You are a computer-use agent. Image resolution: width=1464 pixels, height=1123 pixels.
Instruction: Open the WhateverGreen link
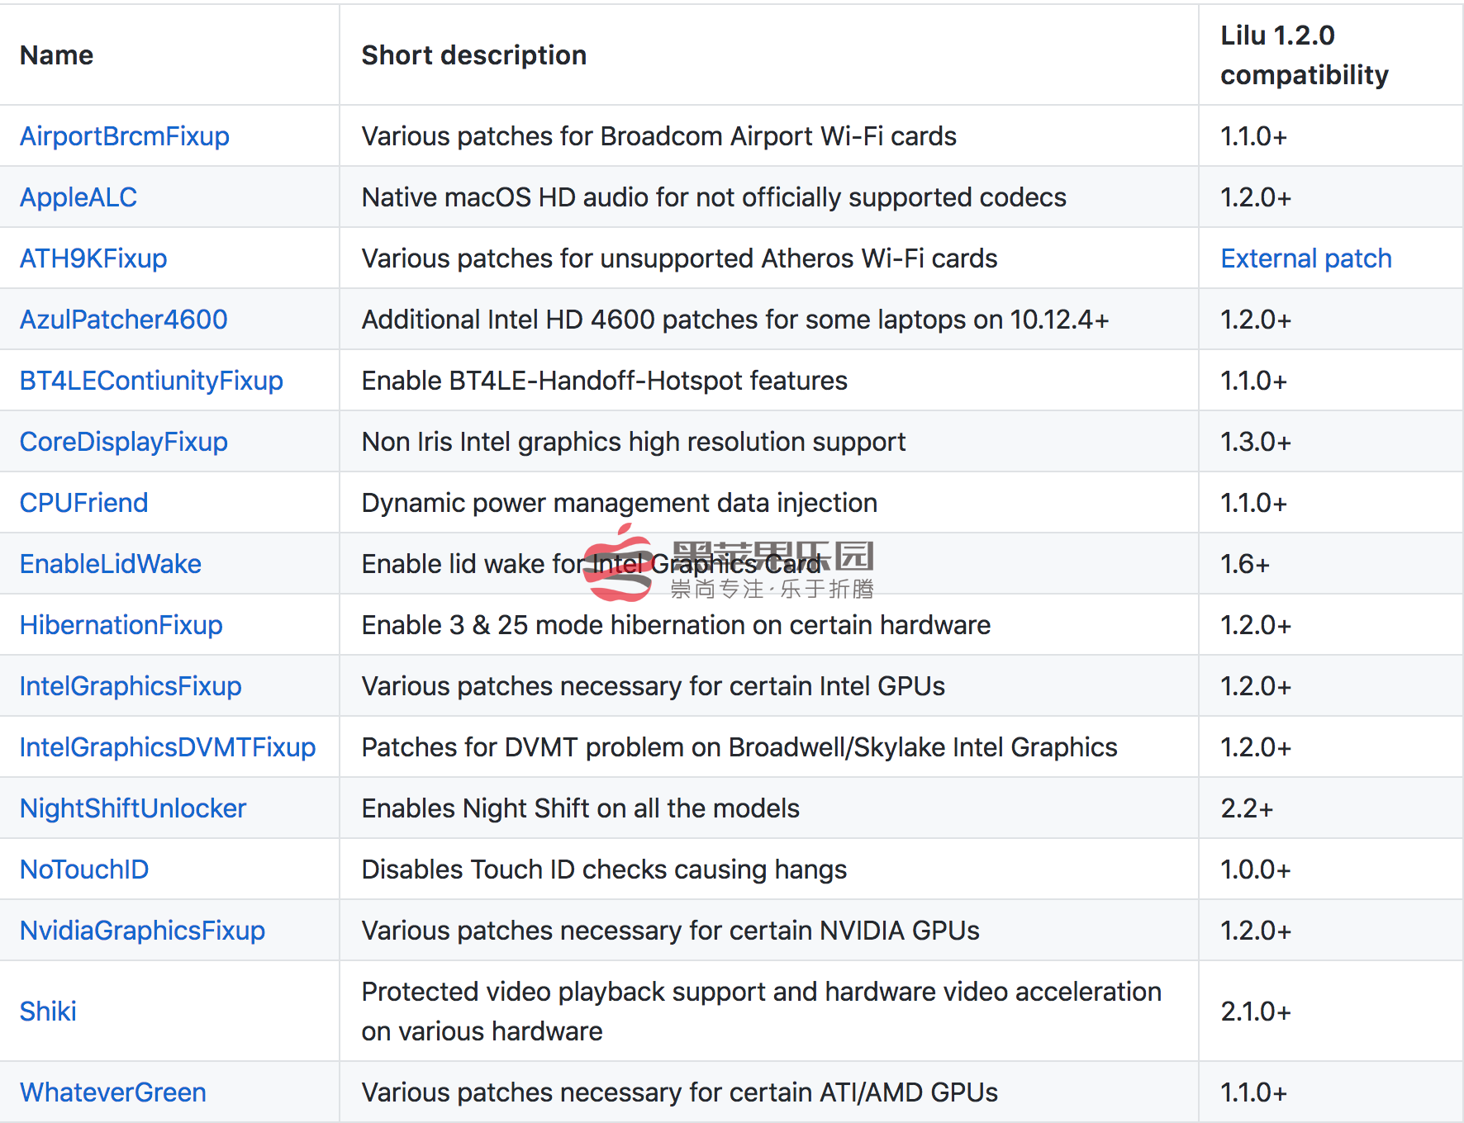coord(113,1092)
